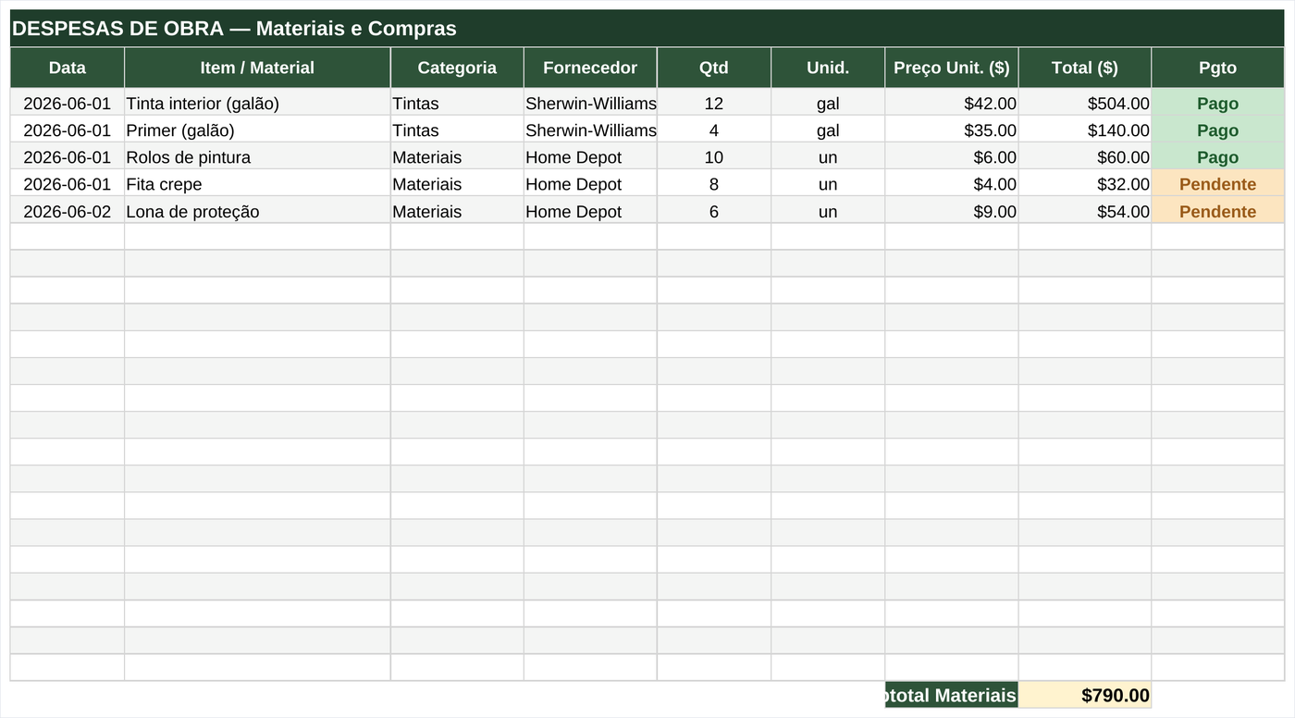Select quantity '12' for Tinta interior
This screenshot has width=1295, height=718.
click(x=714, y=103)
